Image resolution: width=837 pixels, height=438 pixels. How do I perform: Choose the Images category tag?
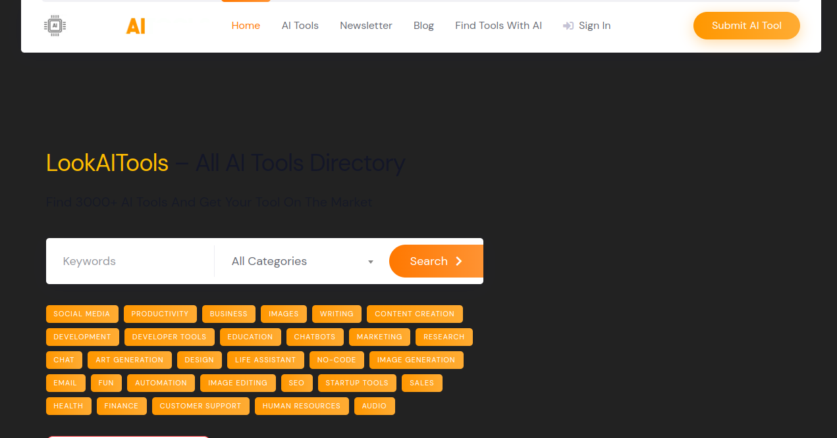[284, 314]
